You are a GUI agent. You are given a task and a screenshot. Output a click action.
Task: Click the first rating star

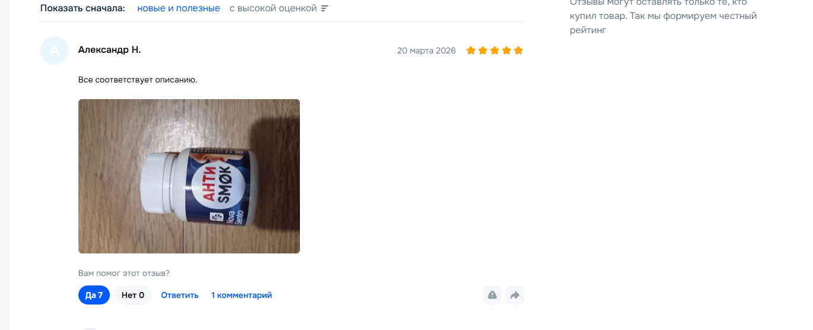[471, 50]
